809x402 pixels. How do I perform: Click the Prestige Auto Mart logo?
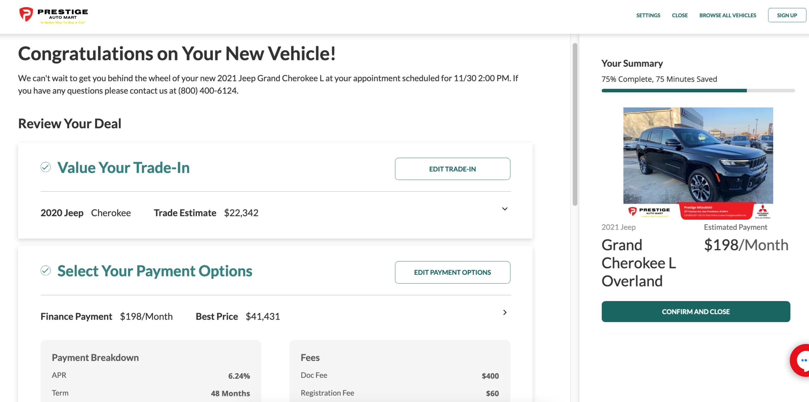(x=53, y=15)
